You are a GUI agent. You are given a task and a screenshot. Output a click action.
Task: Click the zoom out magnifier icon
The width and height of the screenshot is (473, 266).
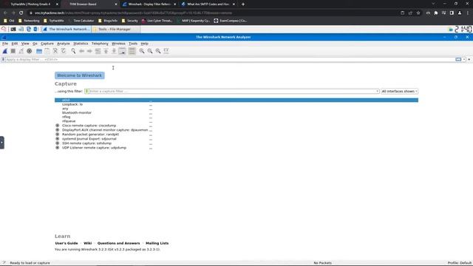click(x=150, y=51)
